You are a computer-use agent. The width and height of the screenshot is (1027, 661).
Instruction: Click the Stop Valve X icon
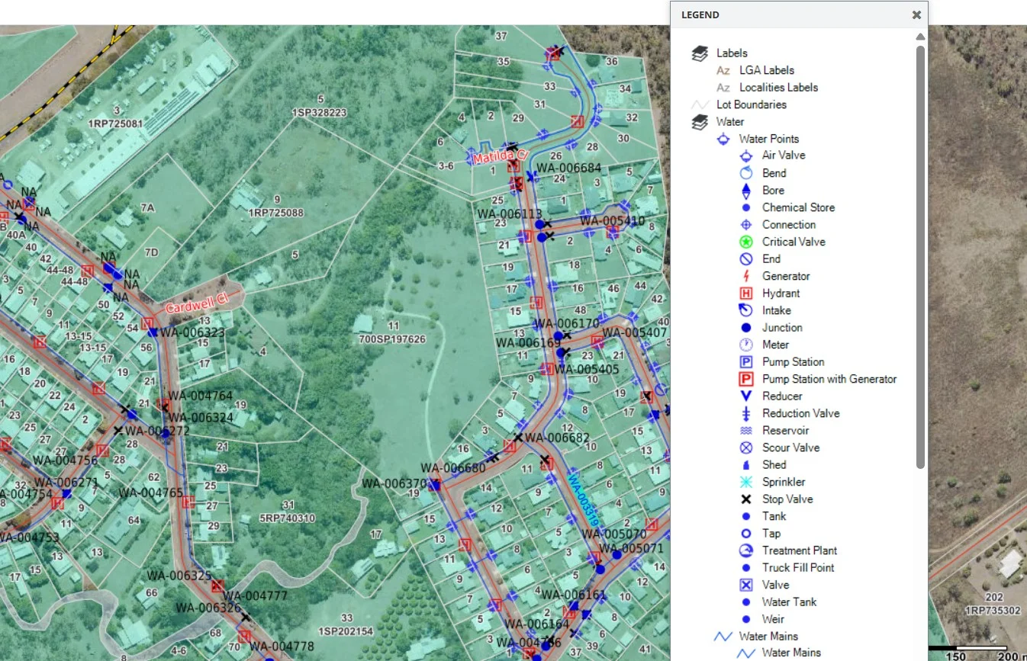tap(746, 499)
